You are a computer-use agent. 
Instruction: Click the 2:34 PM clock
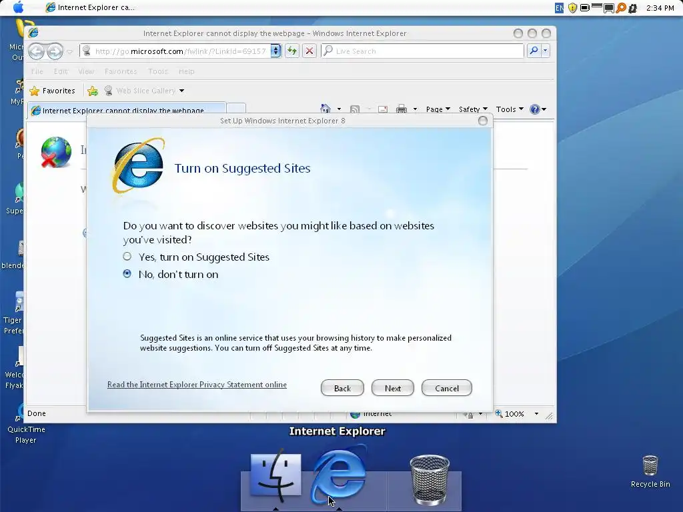point(660,8)
